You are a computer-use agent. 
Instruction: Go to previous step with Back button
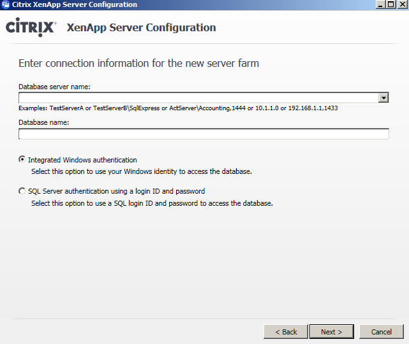tap(286, 332)
